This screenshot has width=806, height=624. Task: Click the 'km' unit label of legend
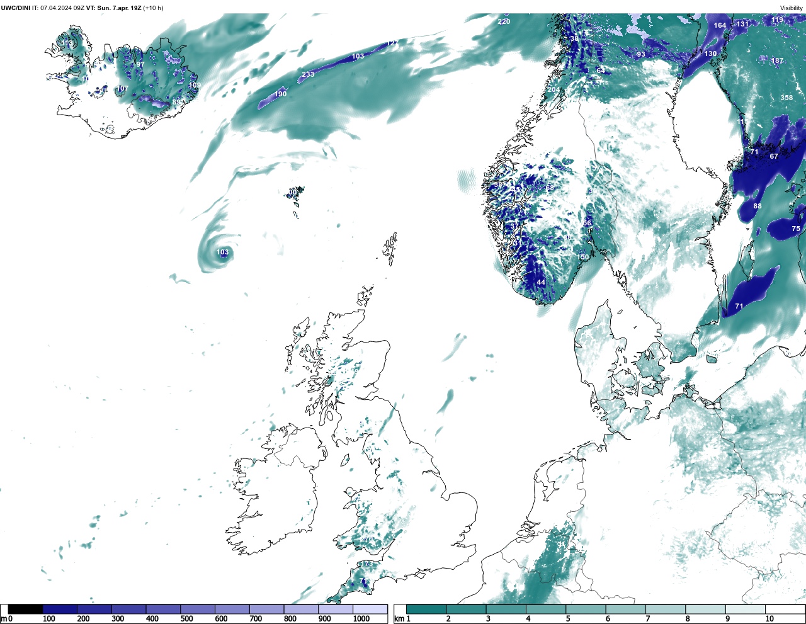coord(399,619)
